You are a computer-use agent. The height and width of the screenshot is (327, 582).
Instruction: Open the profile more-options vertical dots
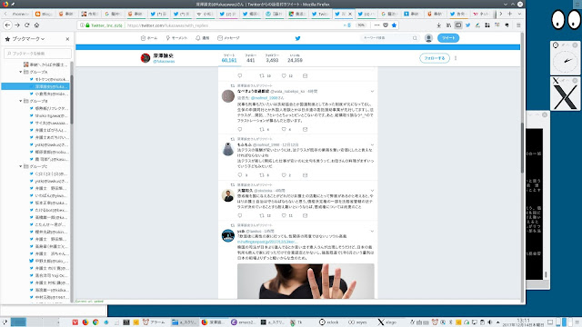pyautogui.click(x=456, y=58)
